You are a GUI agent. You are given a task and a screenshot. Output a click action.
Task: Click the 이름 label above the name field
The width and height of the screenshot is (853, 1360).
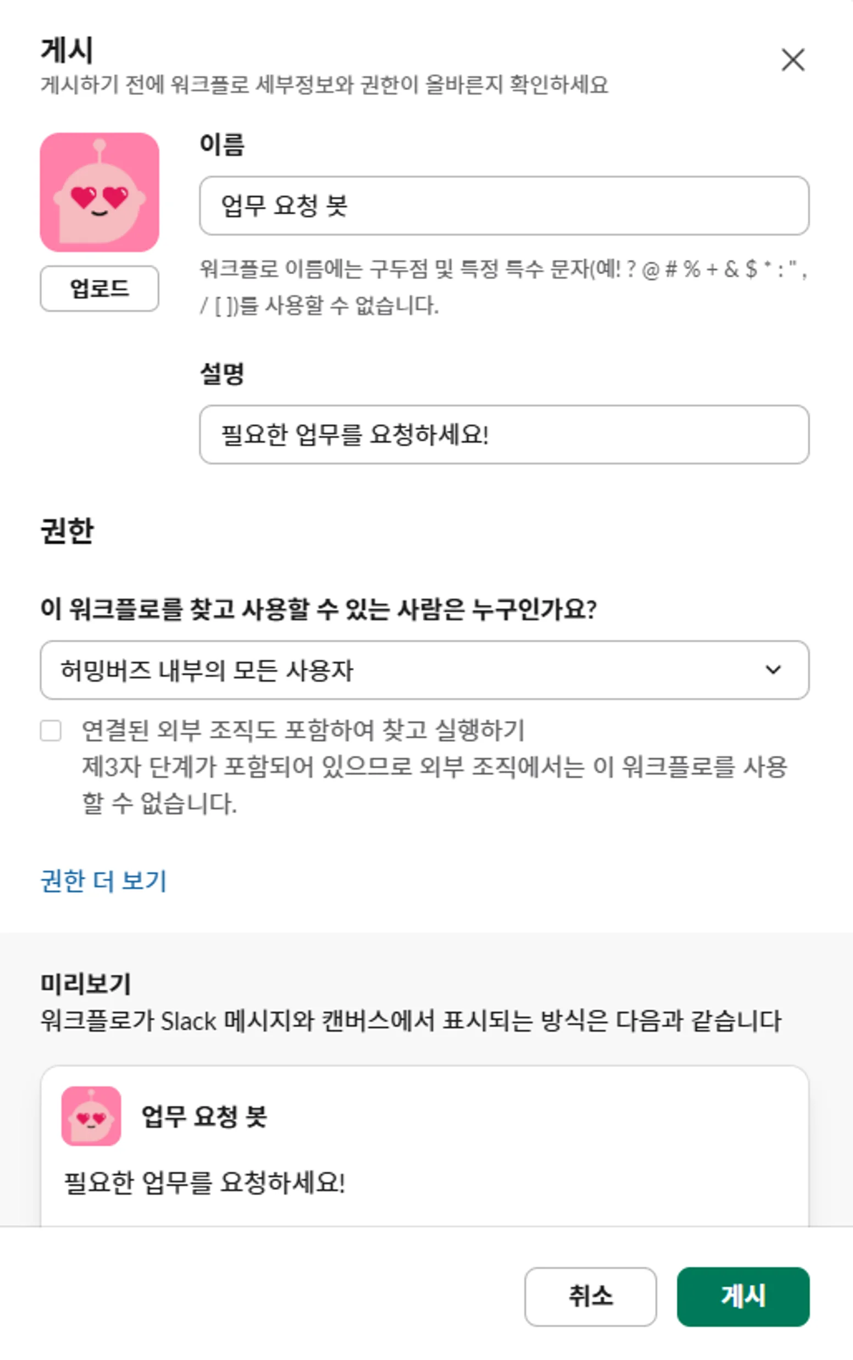point(222,145)
